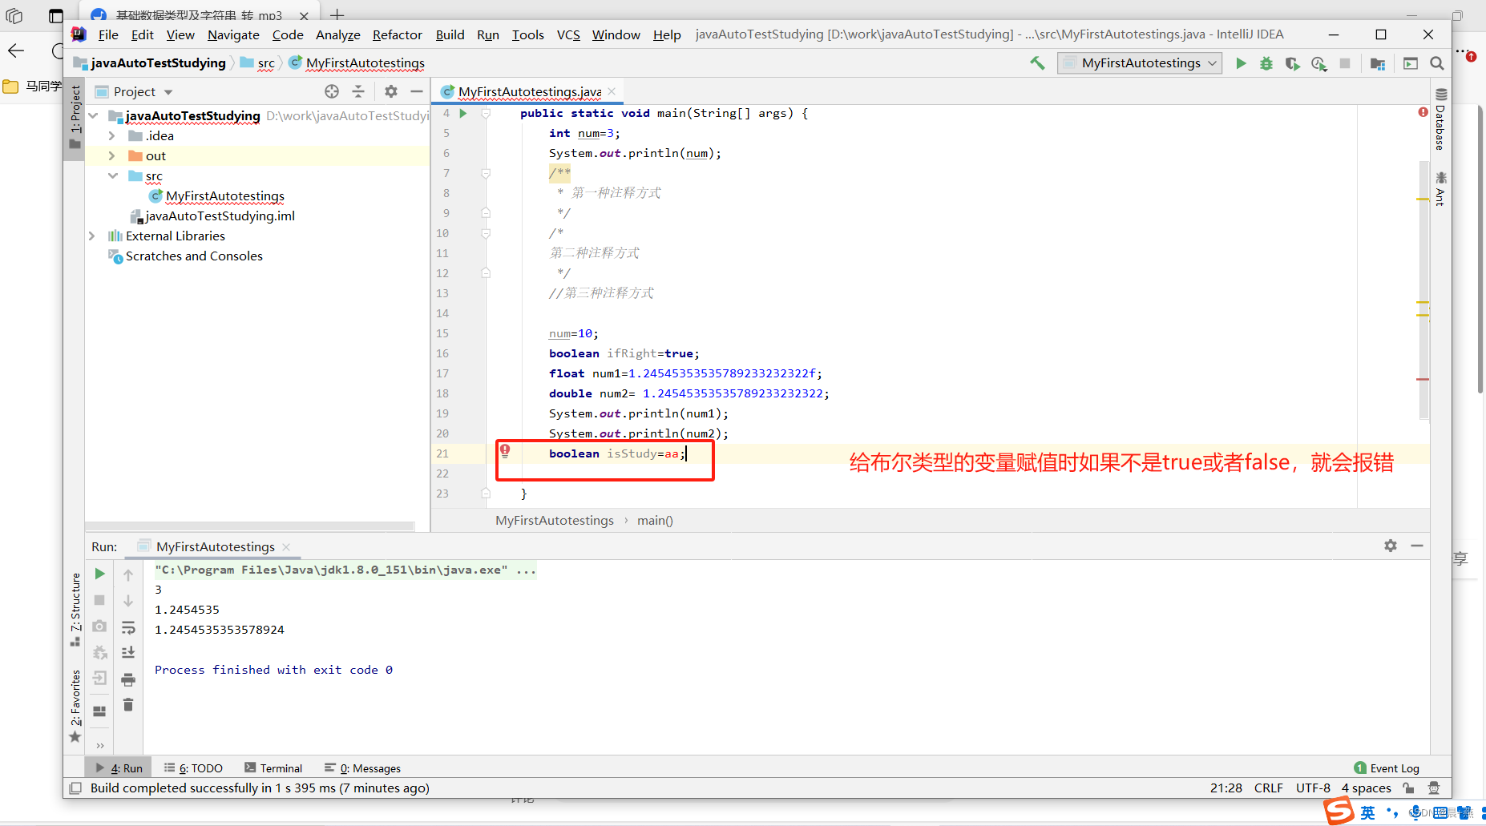Image resolution: width=1486 pixels, height=826 pixels.
Task: Open the Refactor menu
Action: point(398,34)
